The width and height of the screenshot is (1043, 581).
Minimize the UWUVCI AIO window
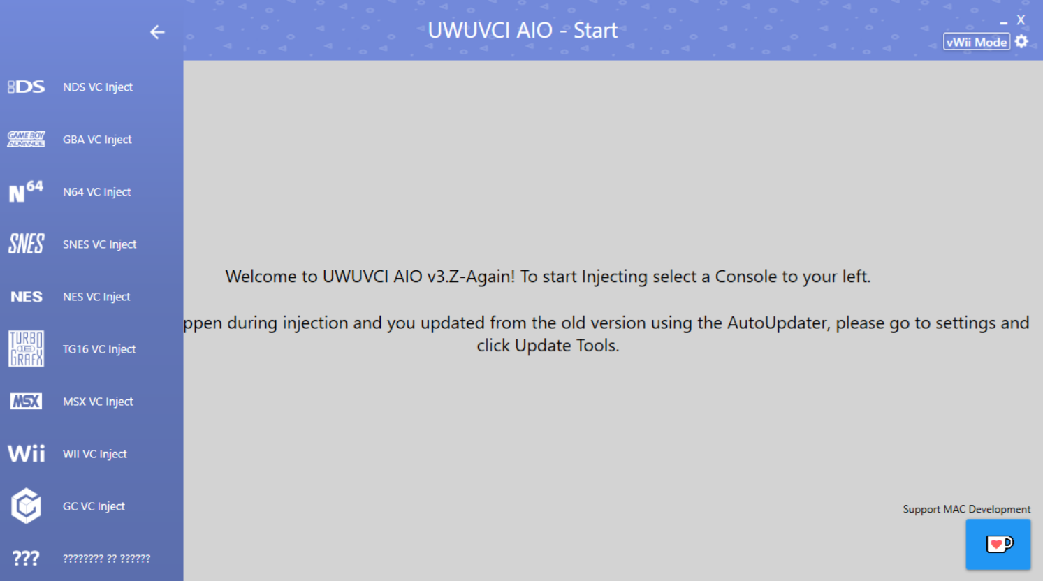click(x=1003, y=22)
